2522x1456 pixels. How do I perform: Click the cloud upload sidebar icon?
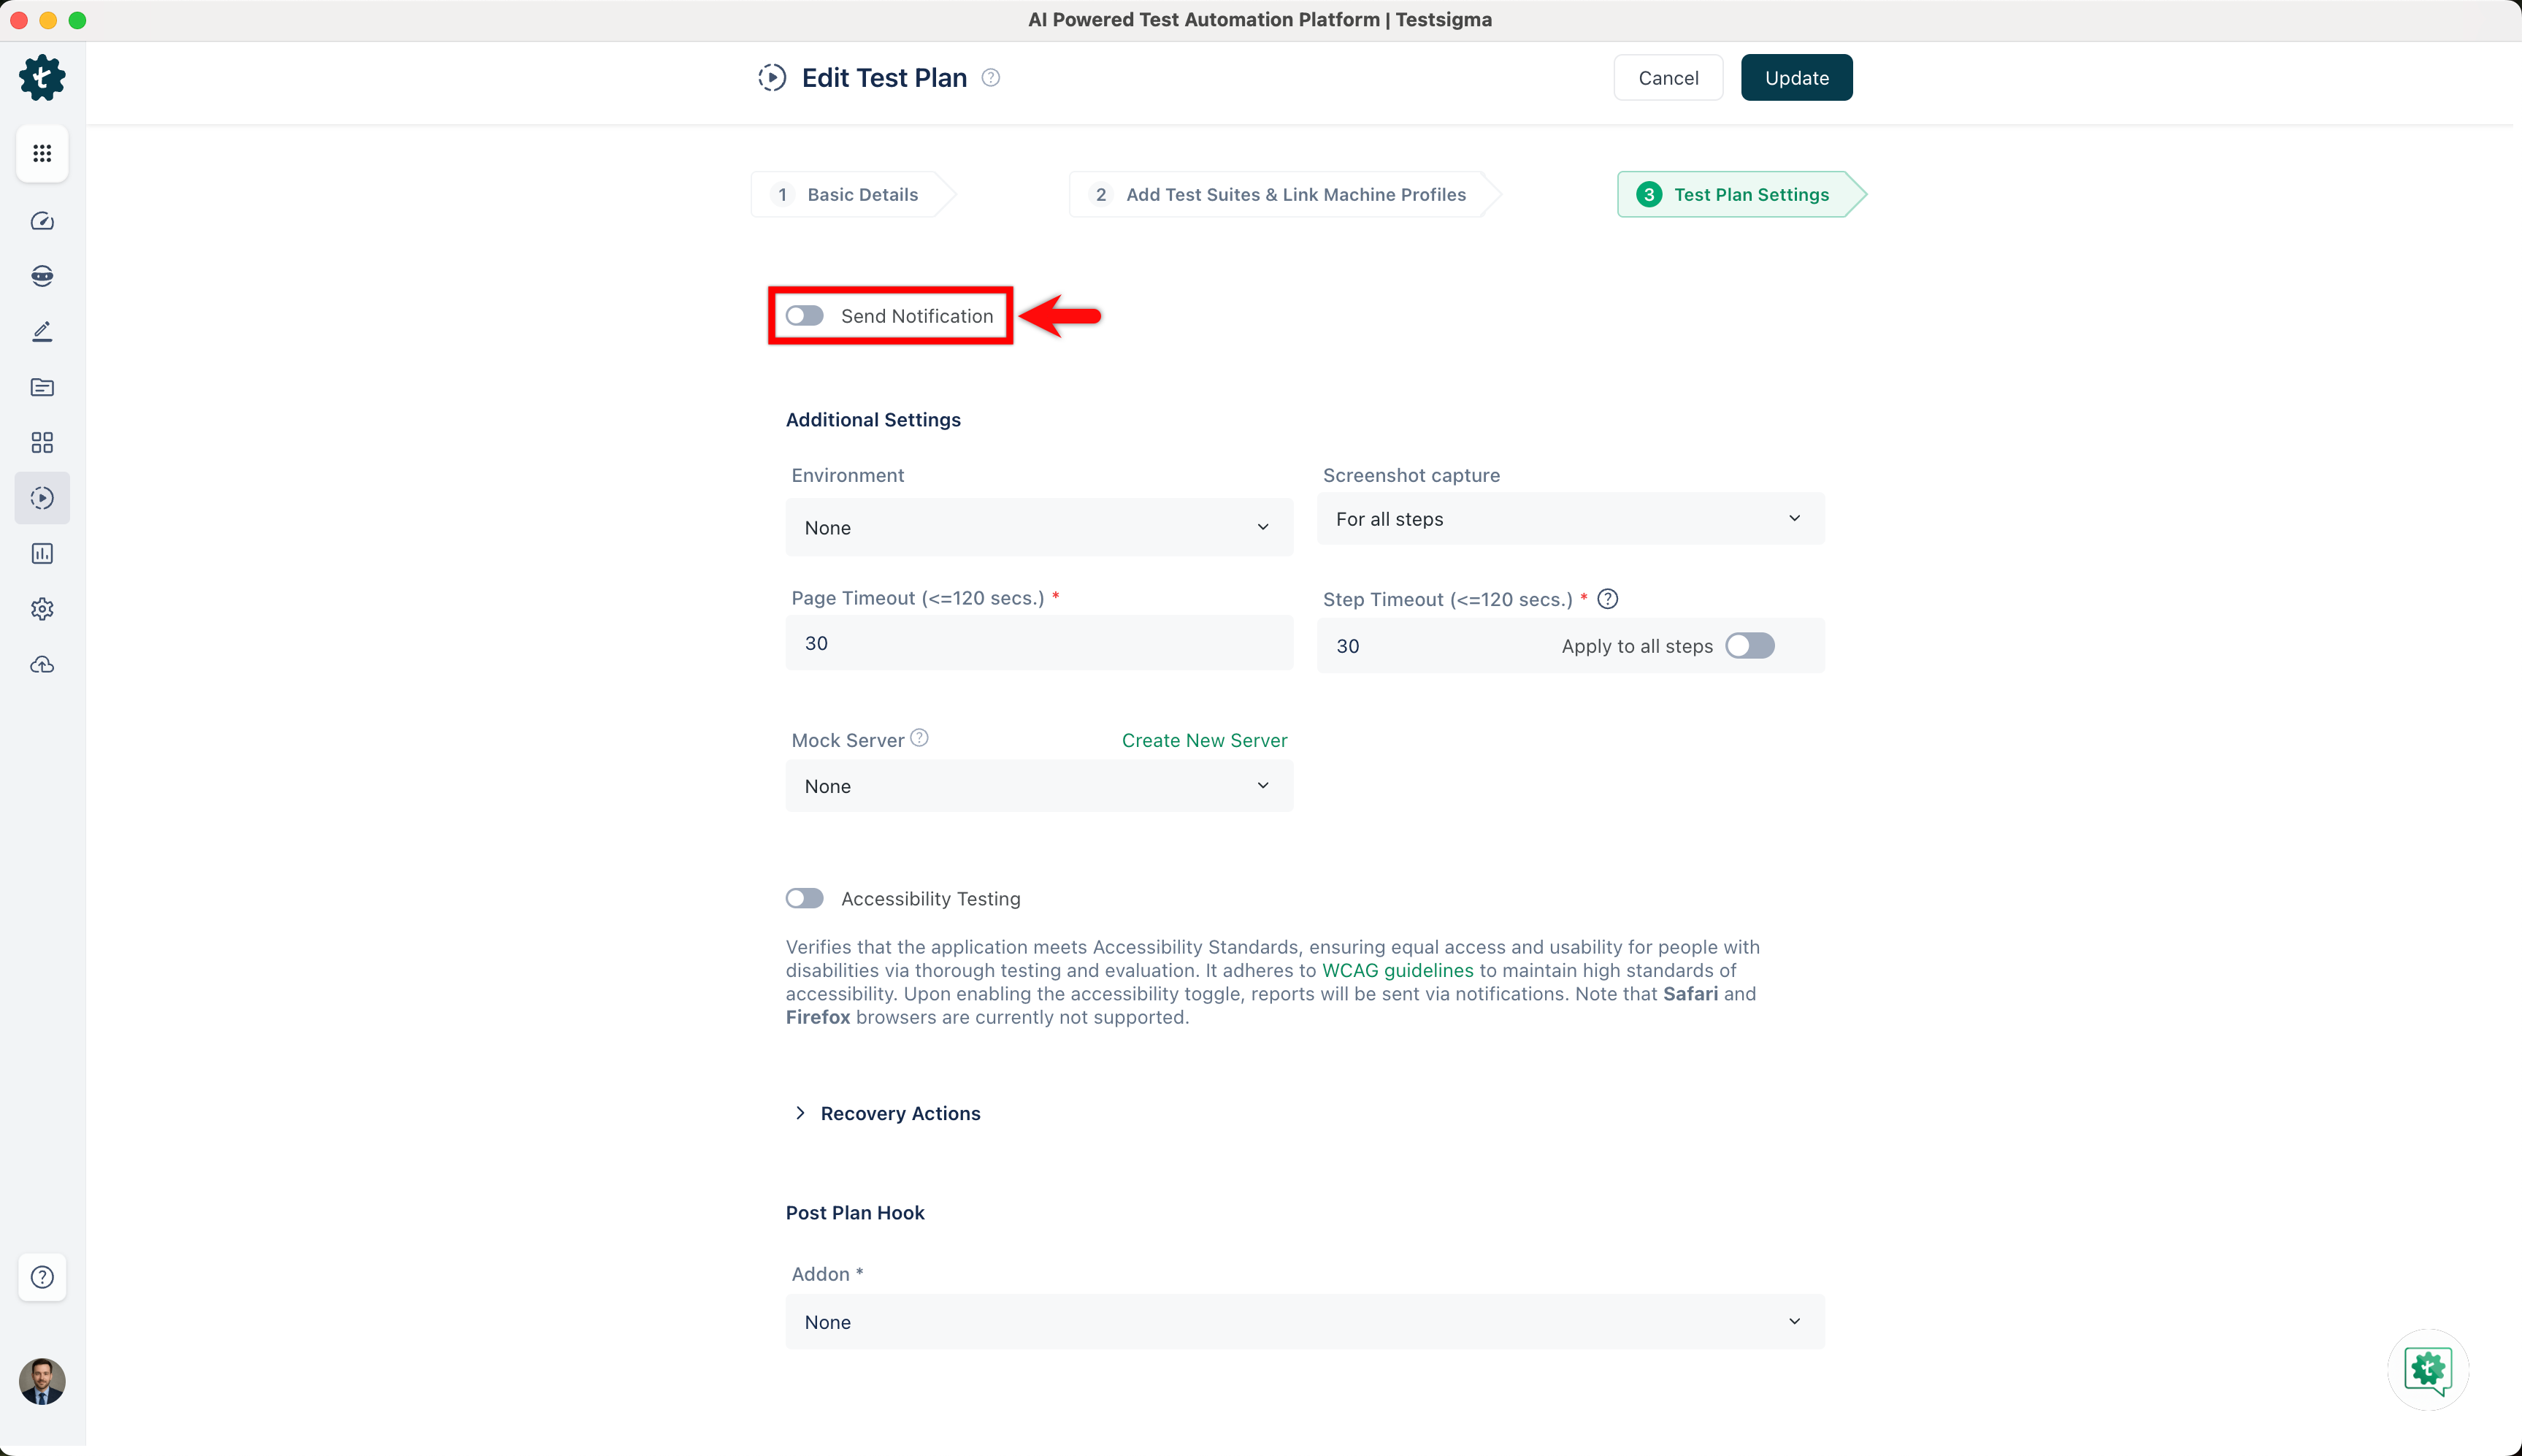(x=42, y=665)
